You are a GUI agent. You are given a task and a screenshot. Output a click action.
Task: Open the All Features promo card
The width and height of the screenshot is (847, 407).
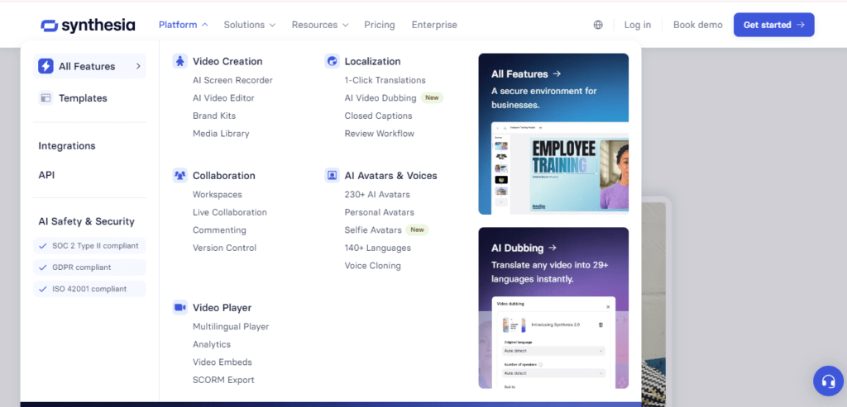553,134
